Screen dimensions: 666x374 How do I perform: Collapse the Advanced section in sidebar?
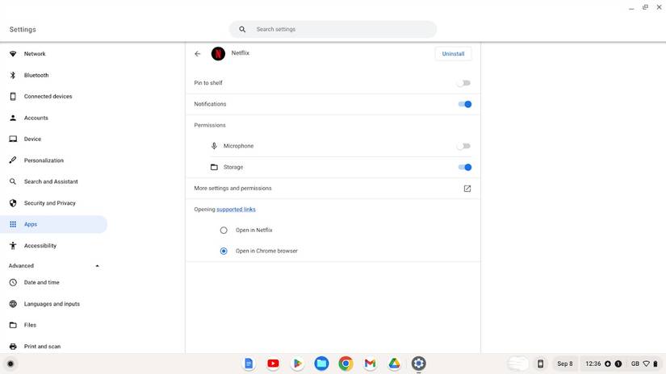point(97,266)
